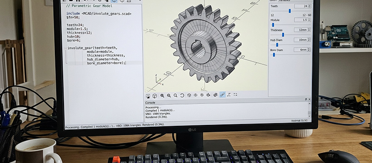Select the Bottom view icon next to Top

coord(202,95)
